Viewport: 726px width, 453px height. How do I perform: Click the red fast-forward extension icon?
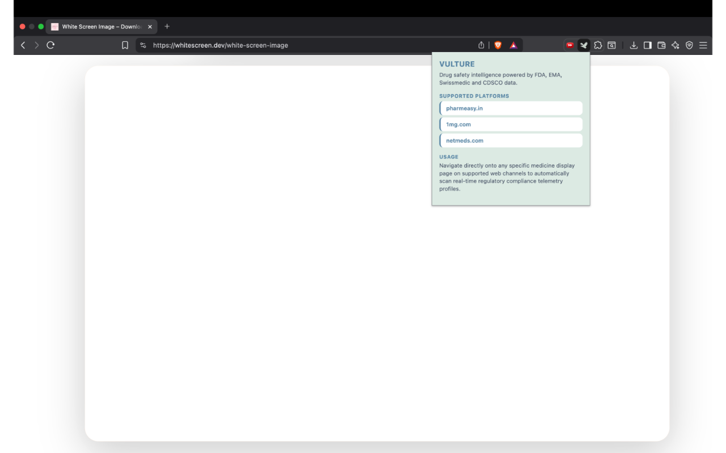click(x=570, y=45)
